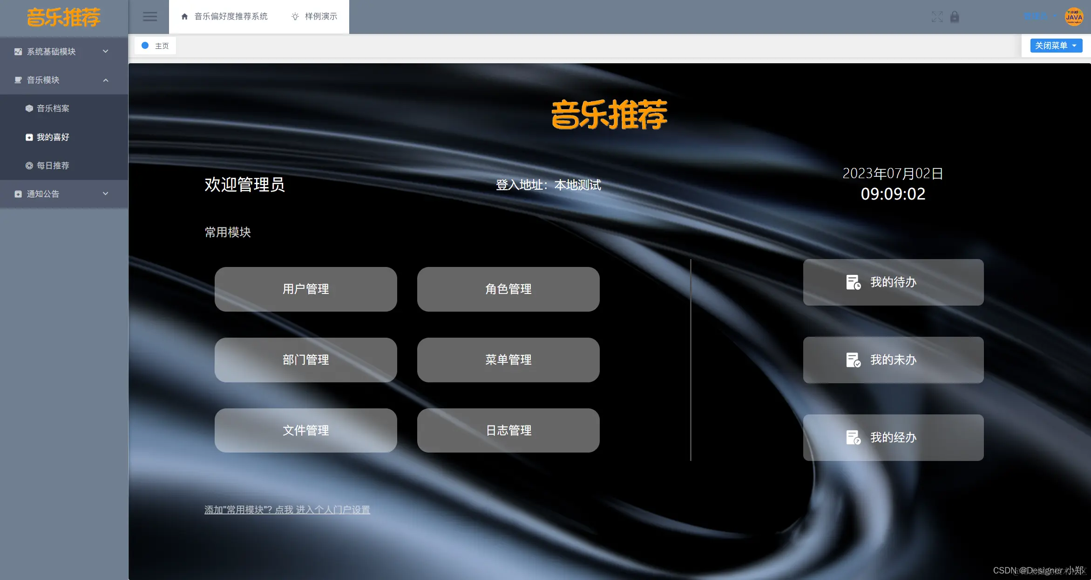Select 我的喜好 in the sidebar menu
This screenshot has height=580, width=1091.
click(53, 137)
